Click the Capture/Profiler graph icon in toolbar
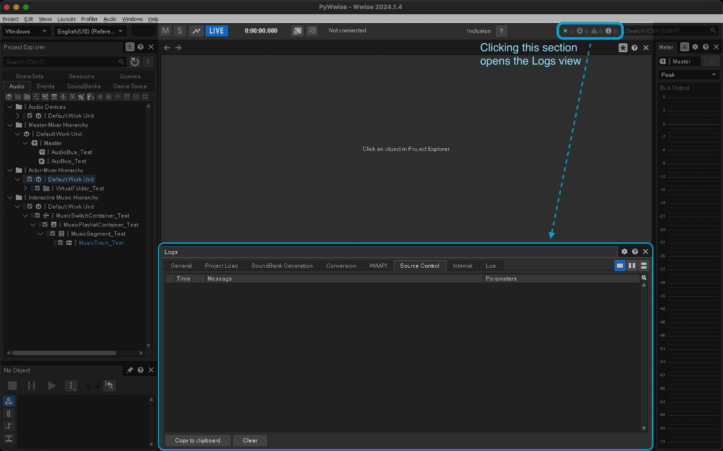723x451 pixels. tap(196, 31)
